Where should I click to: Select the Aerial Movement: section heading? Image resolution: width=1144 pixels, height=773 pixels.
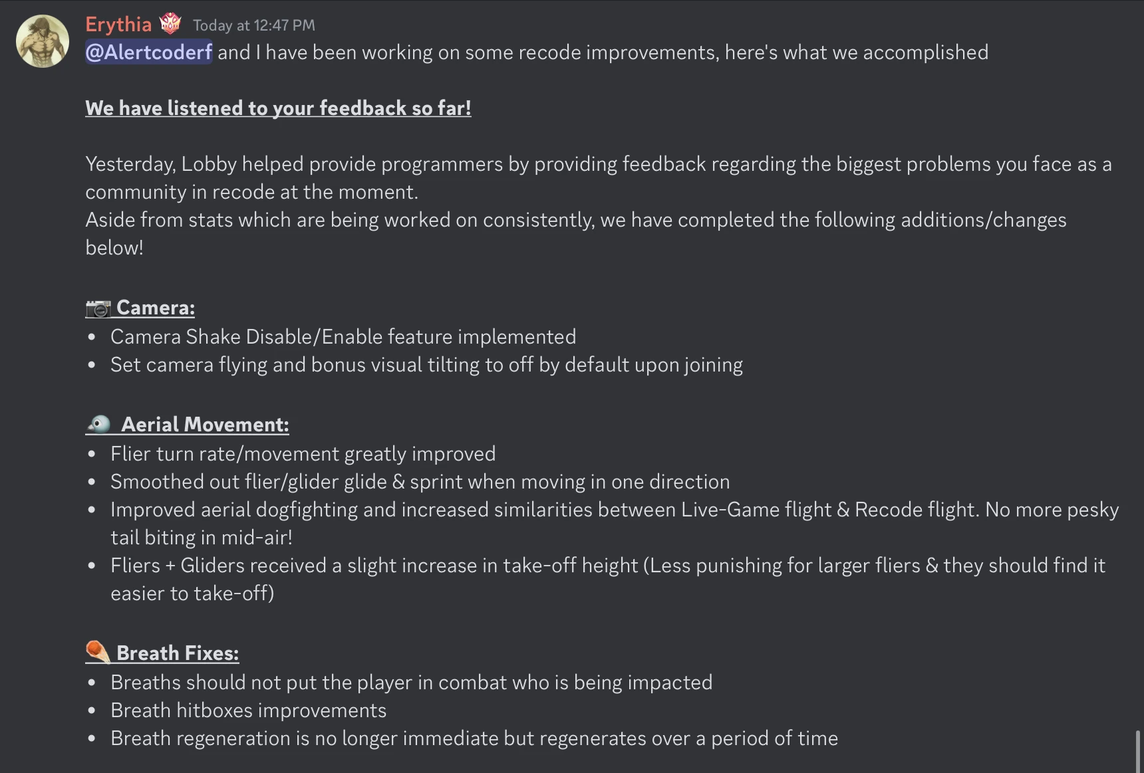click(x=203, y=423)
